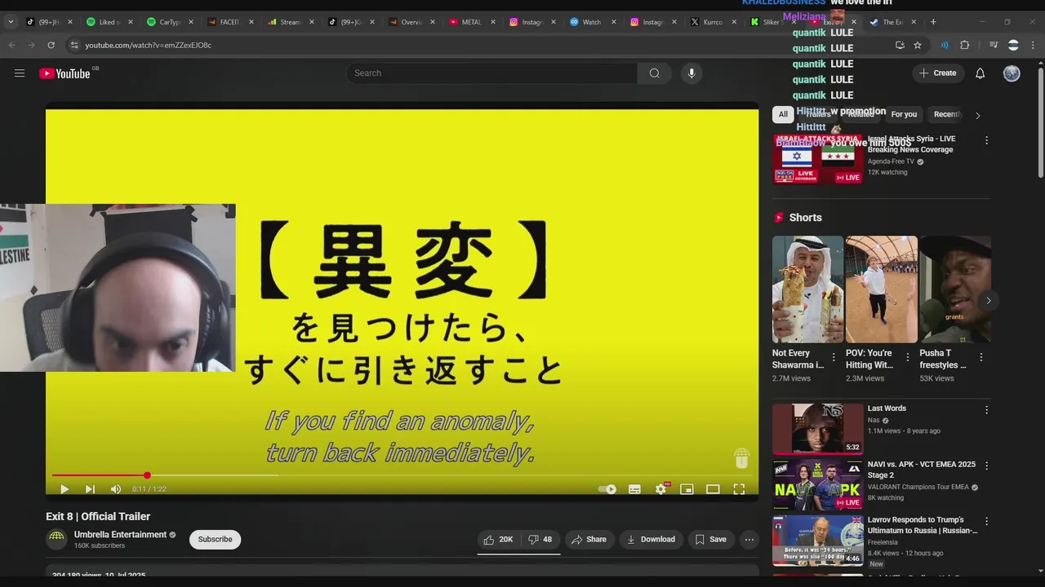Select the All filter chip
1045x587 pixels.
point(783,115)
